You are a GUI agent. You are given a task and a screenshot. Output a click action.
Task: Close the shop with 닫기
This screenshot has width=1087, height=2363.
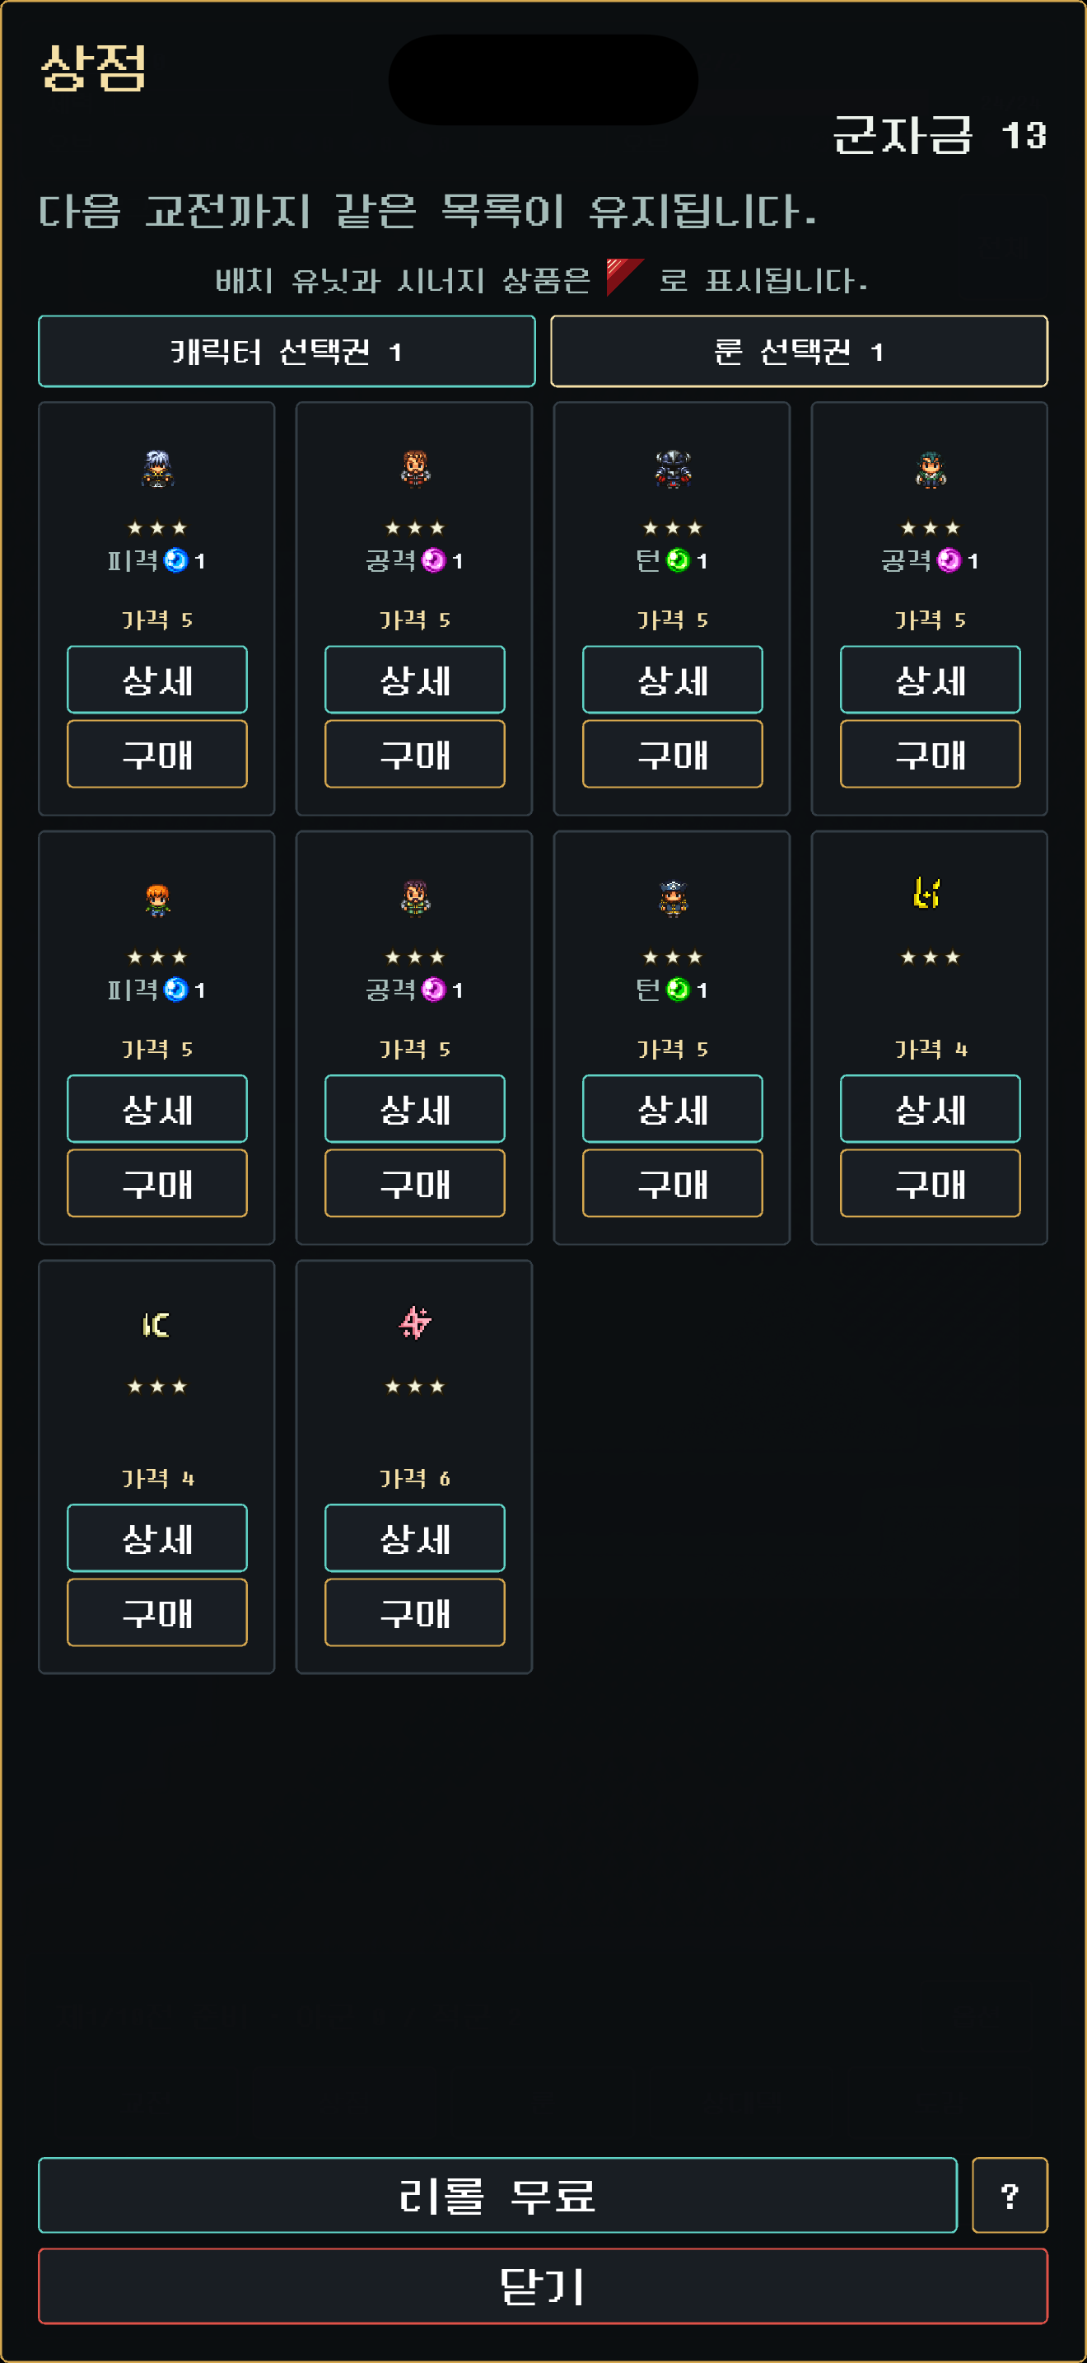(x=543, y=2286)
